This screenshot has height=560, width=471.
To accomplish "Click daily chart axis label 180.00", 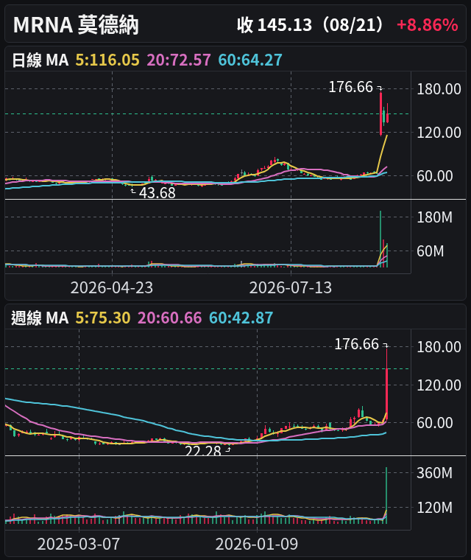I will point(439,89).
